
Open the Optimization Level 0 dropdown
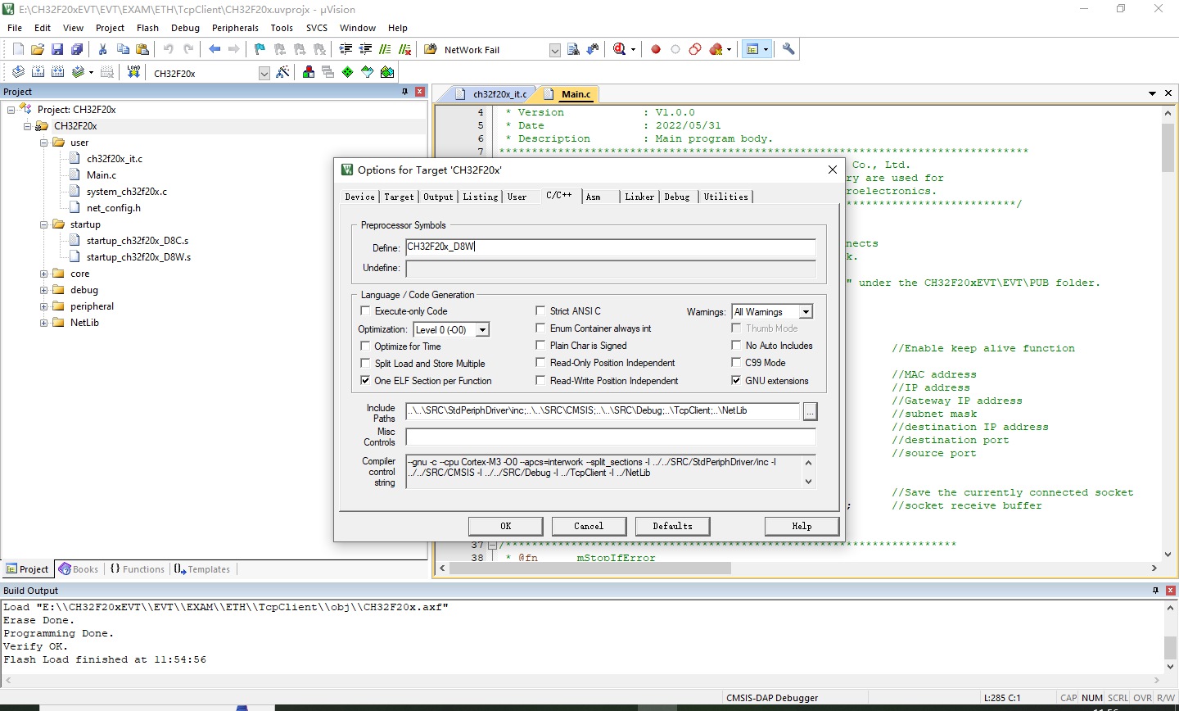click(x=482, y=330)
